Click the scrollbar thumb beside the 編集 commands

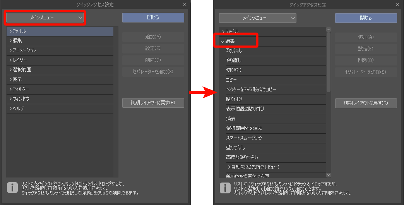pyautogui.click(x=329, y=62)
